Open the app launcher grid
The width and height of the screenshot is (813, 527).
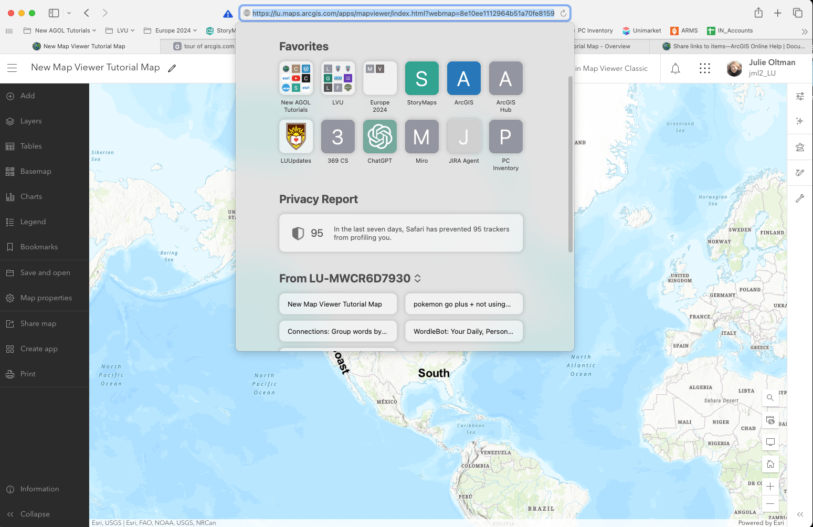point(704,69)
